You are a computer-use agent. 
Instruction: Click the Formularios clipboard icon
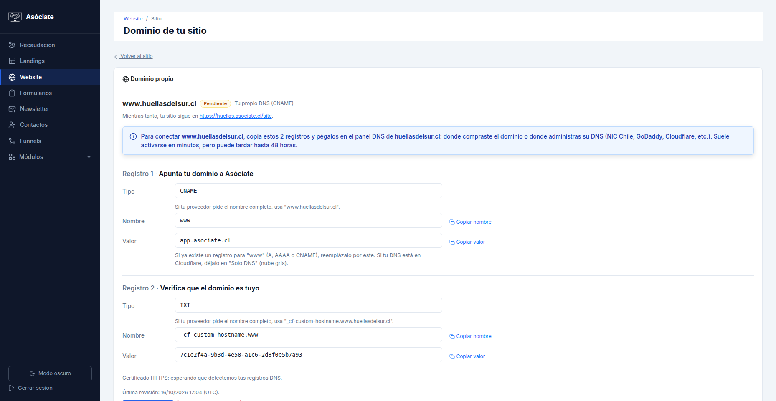click(x=12, y=93)
